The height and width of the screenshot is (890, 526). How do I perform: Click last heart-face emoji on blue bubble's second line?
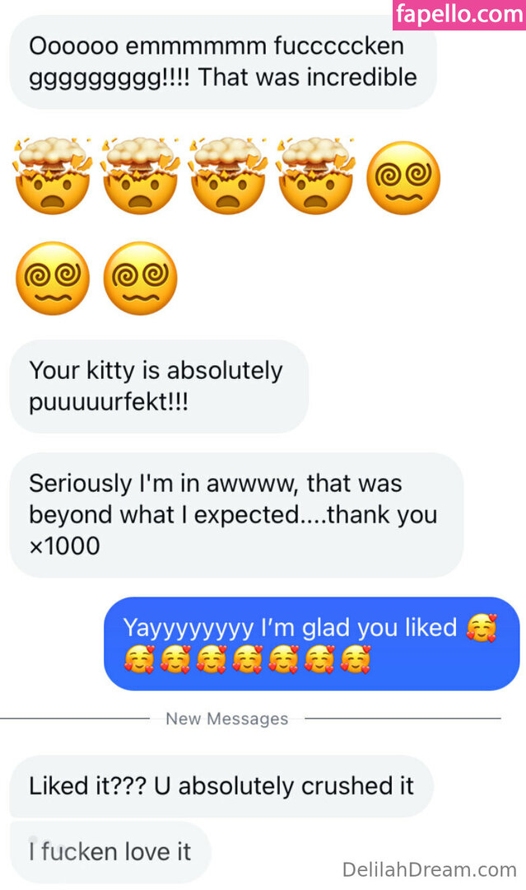[x=356, y=660]
